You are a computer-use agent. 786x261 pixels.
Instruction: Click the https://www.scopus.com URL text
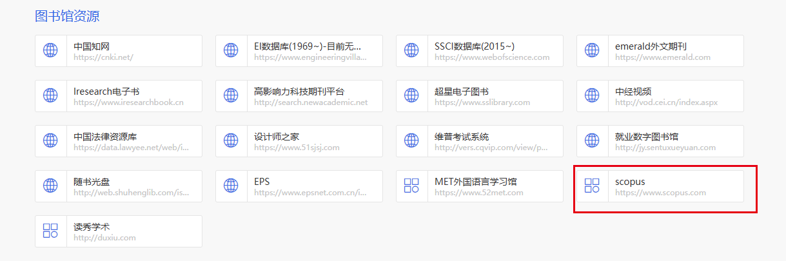coord(660,193)
